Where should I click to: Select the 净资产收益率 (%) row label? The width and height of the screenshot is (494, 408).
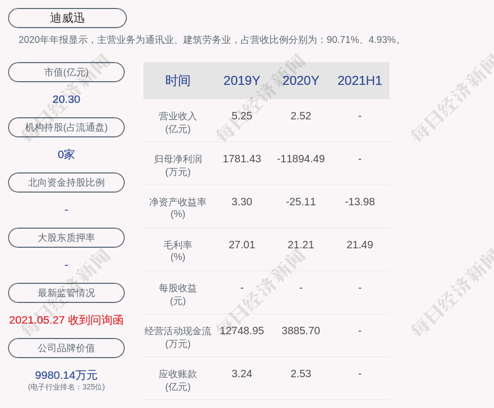tap(178, 208)
